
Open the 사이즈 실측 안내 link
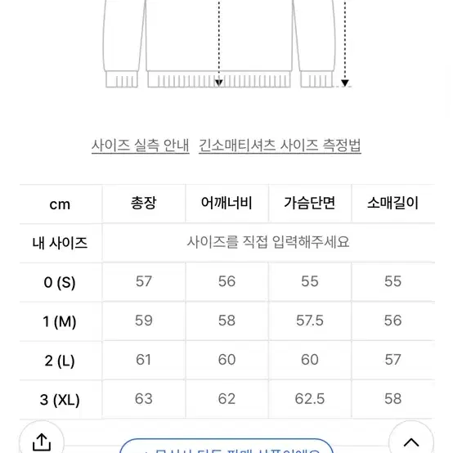click(x=141, y=146)
